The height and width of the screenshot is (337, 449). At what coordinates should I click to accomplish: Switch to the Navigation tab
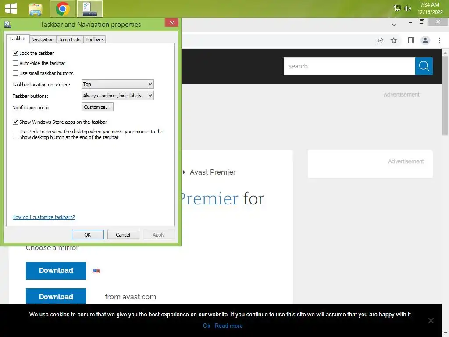tap(43, 39)
